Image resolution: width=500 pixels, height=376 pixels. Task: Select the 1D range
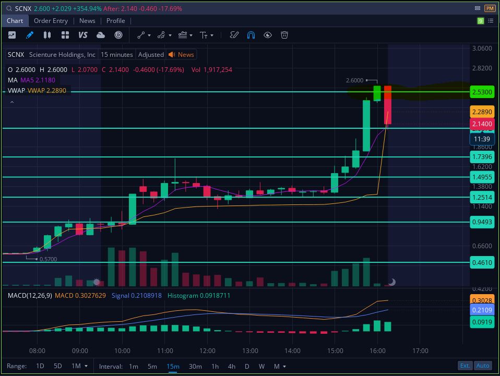tap(40, 366)
